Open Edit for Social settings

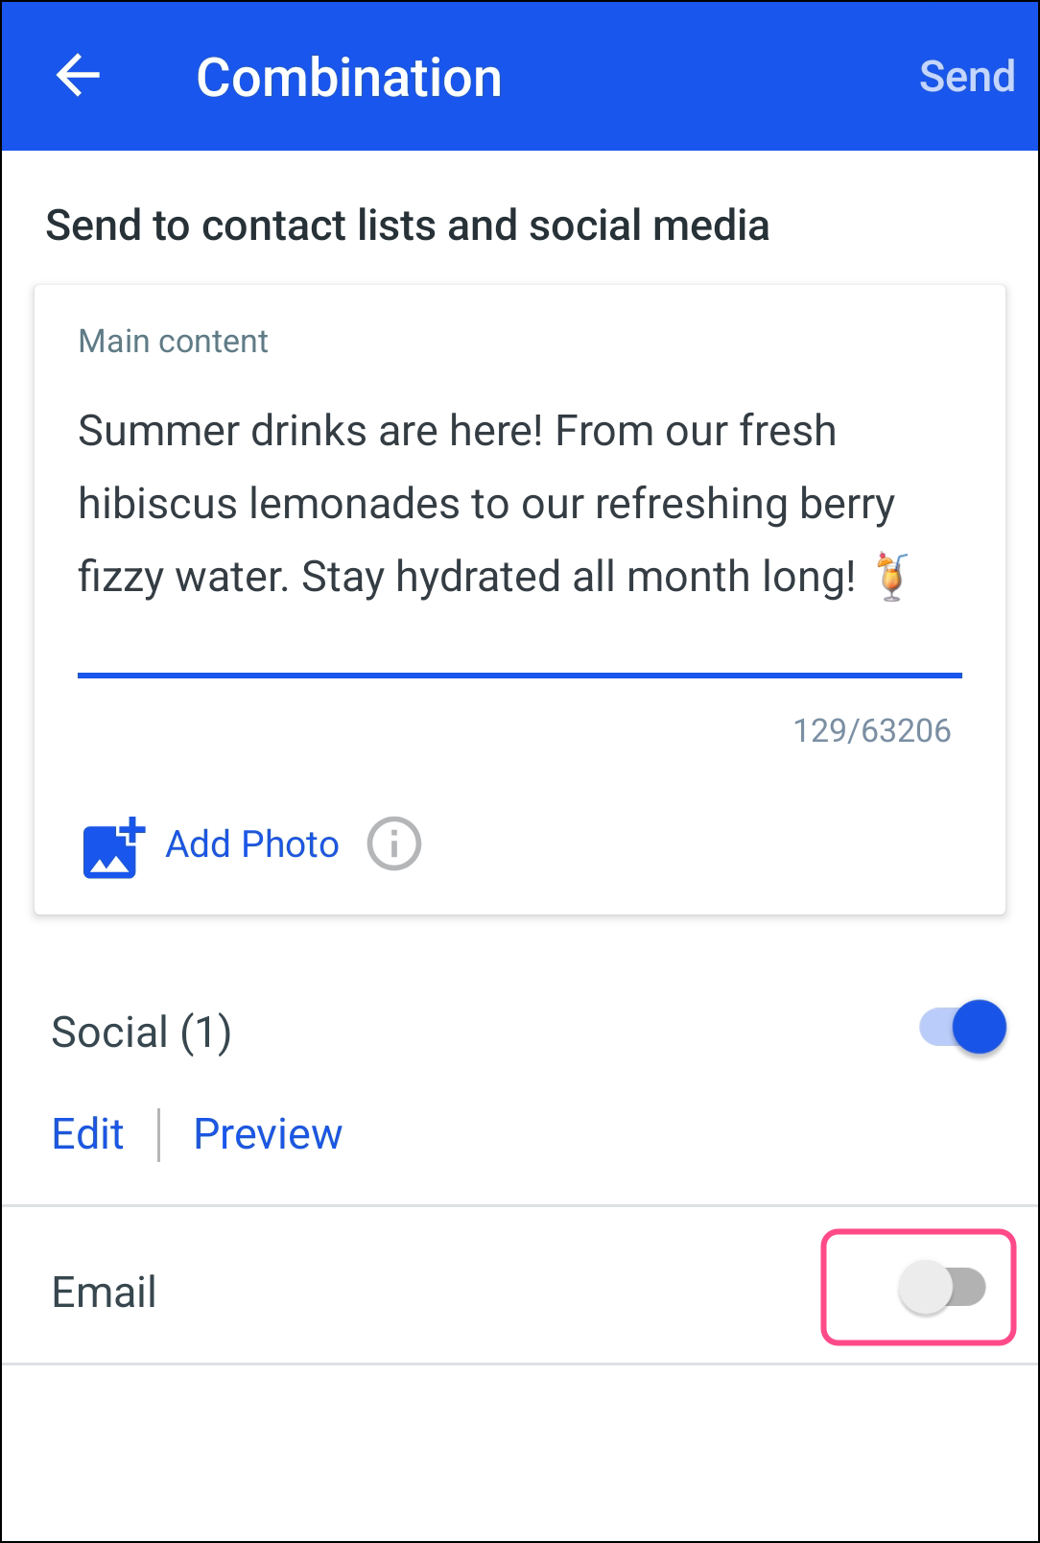[x=87, y=1134]
